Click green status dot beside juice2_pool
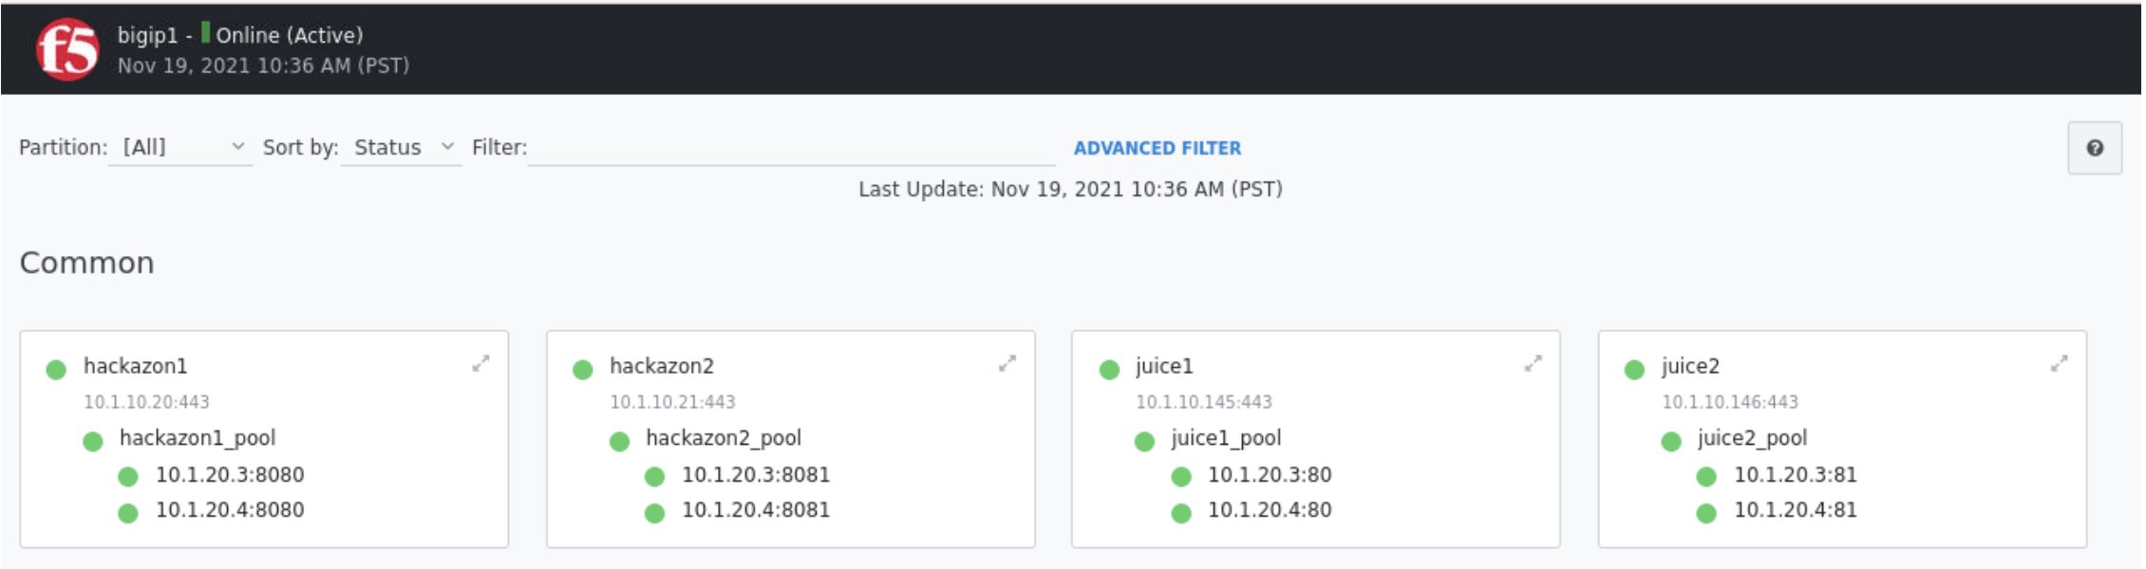This screenshot has height=569, width=2146. tap(1671, 441)
